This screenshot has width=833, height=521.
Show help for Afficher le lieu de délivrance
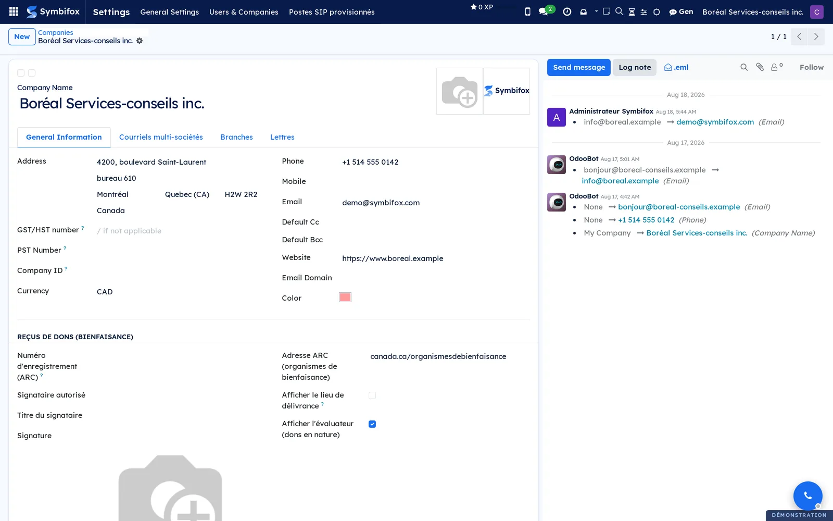click(322, 404)
